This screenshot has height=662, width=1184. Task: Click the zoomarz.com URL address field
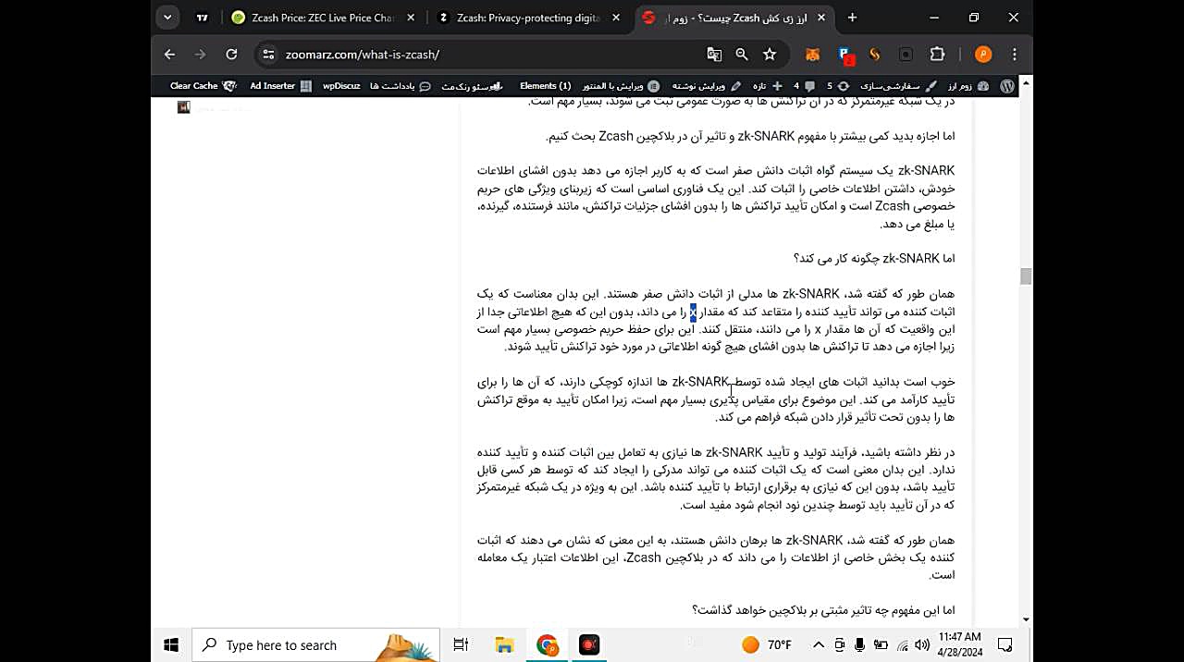click(362, 55)
